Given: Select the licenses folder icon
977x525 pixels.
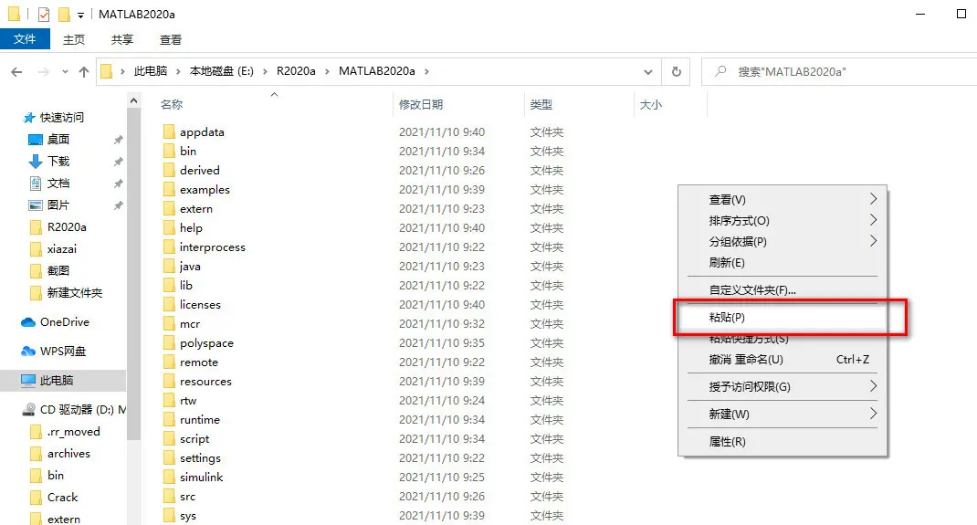Looking at the screenshot, I should pos(169,305).
